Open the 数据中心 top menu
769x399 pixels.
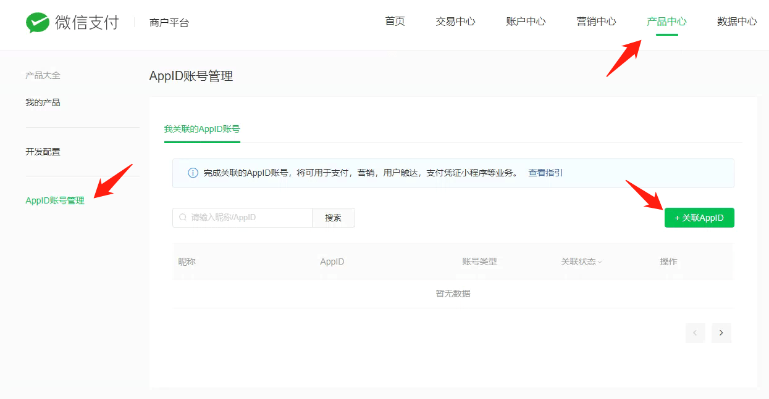(736, 22)
